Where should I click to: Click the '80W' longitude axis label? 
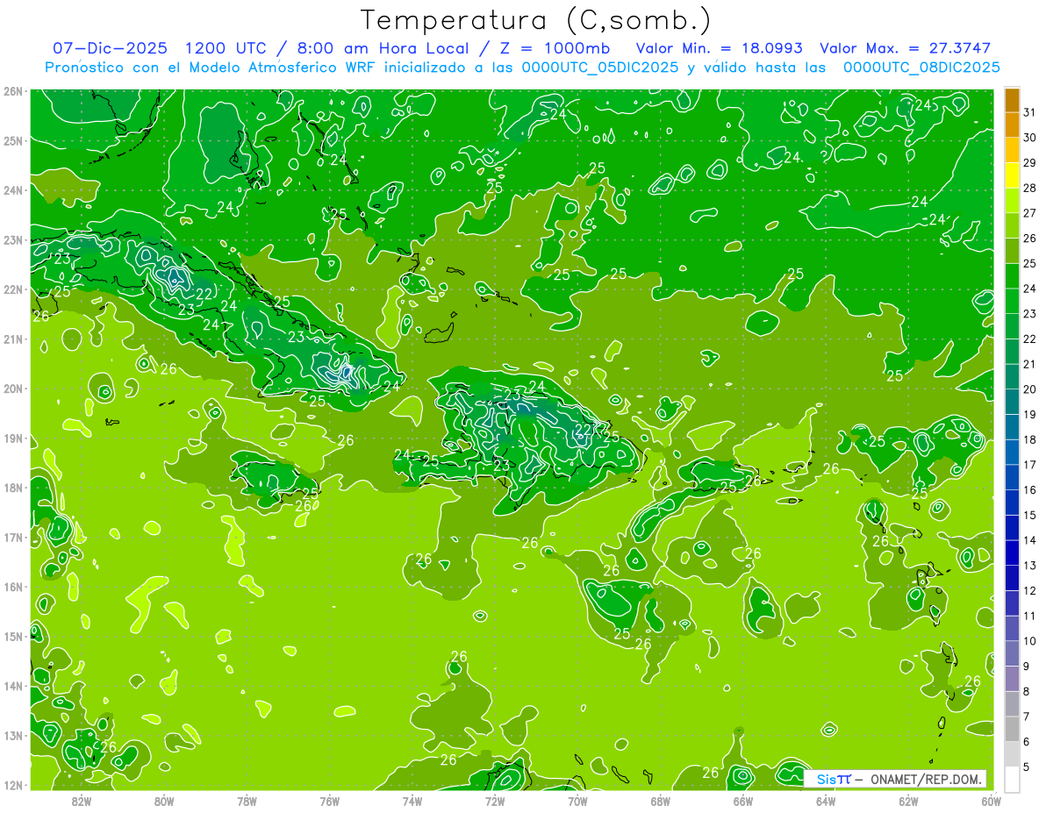click(x=164, y=801)
